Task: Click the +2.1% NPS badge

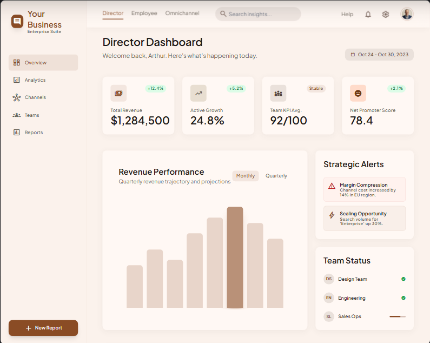Action: coord(396,88)
